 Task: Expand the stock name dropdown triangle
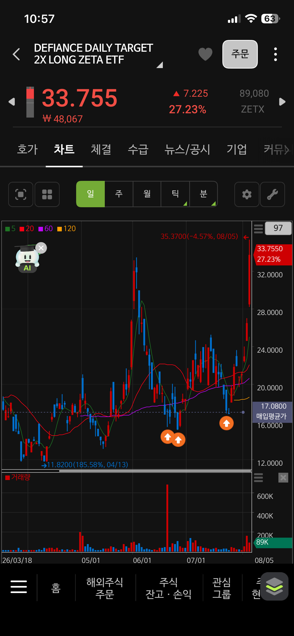click(x=160, y=65)
